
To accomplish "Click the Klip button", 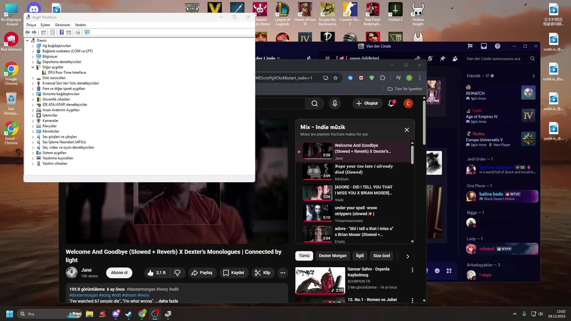I will [262, 273].
